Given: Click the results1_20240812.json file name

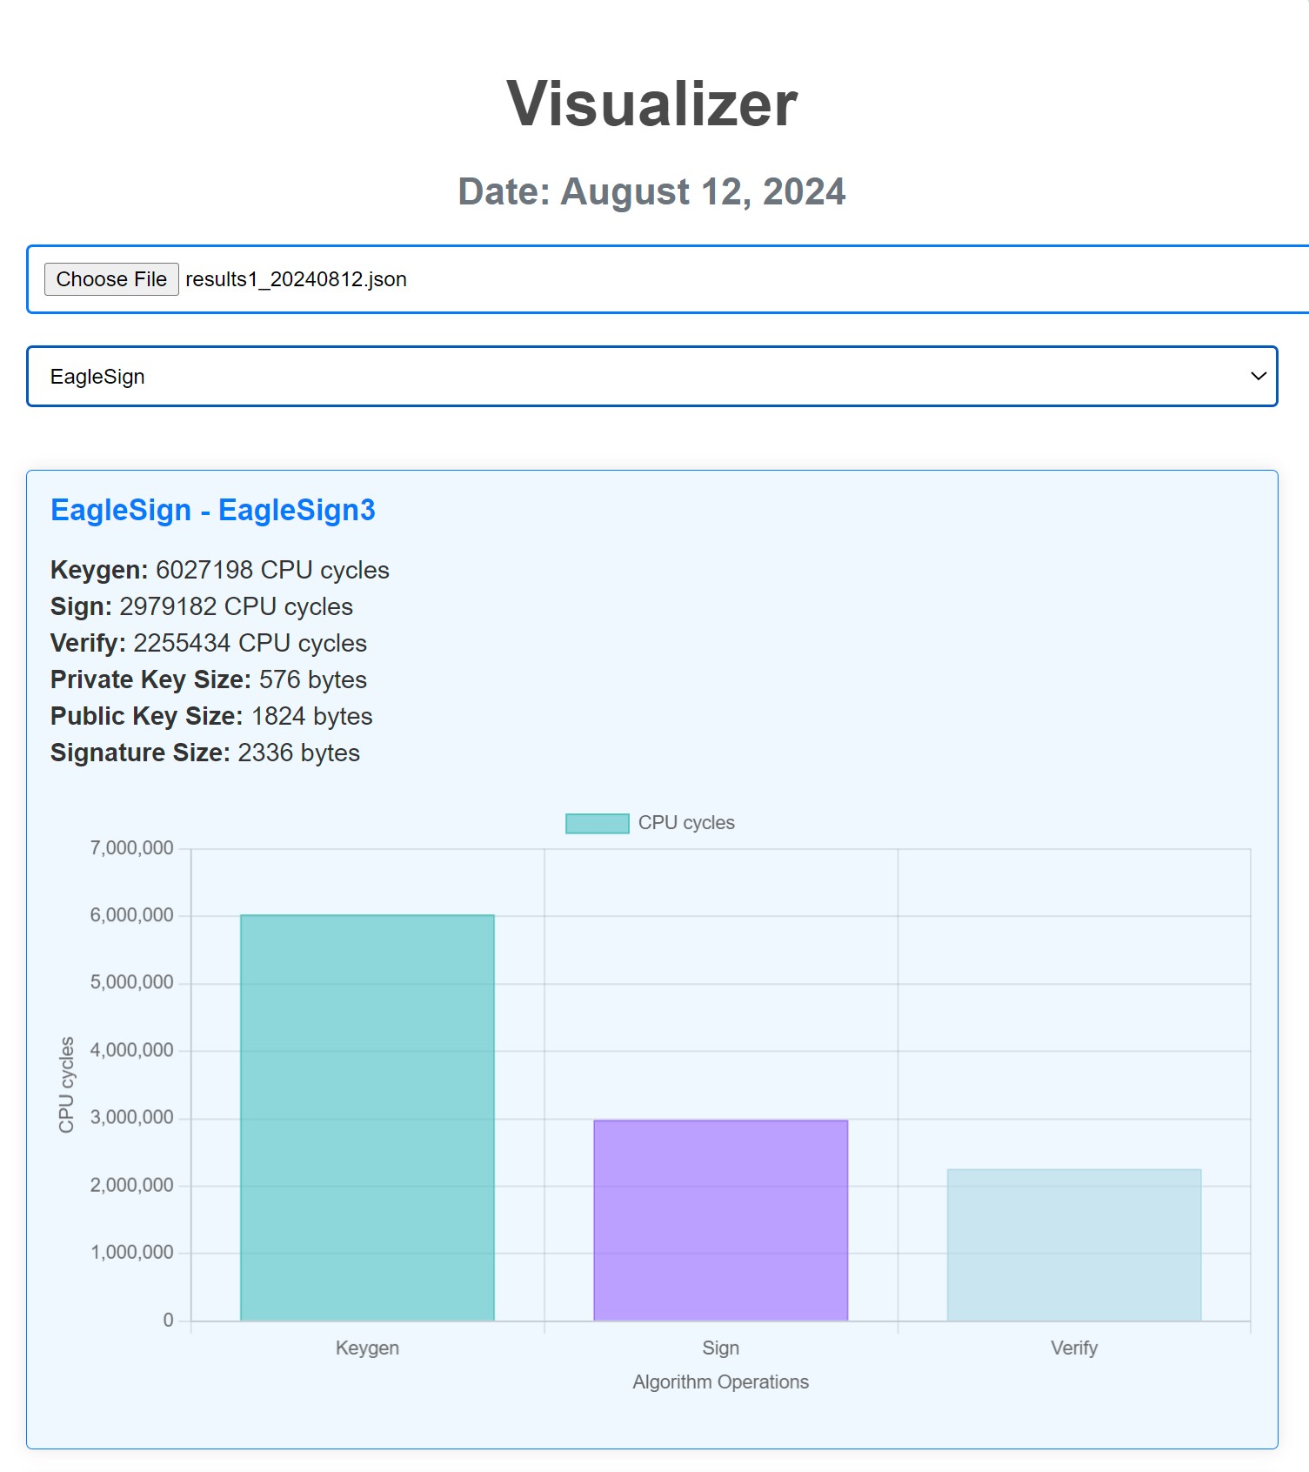Looking at the screenshot, I should [x=296, y=279].
